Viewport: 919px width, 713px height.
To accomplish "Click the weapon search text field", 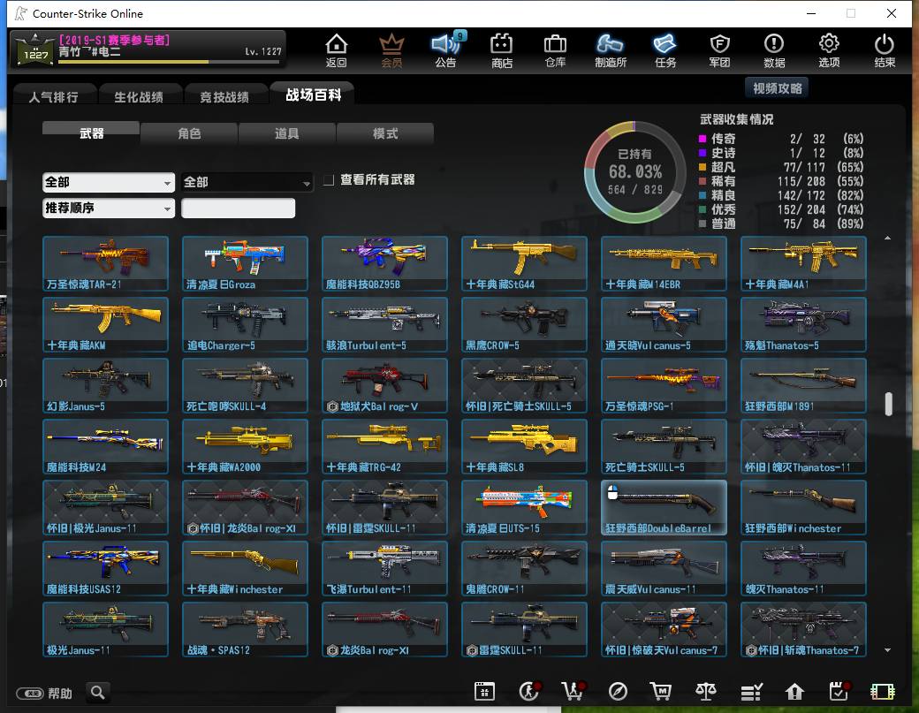I will (238, 208).
